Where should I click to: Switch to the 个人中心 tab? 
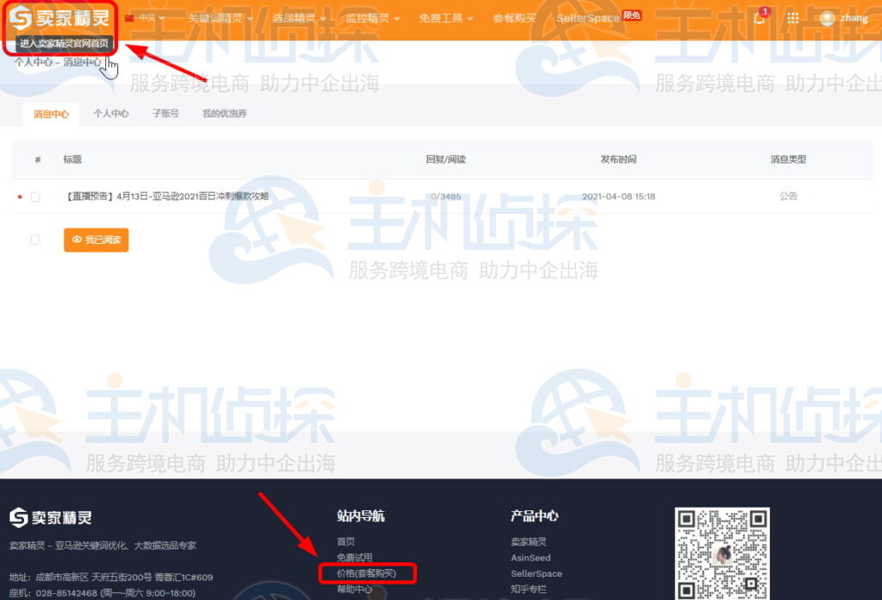111,114
